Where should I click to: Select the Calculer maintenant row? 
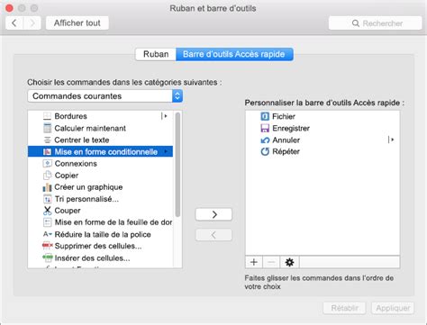(x=100, y=128)
